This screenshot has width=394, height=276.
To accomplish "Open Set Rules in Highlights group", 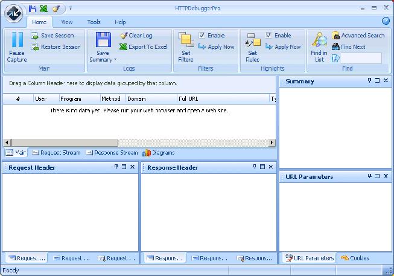I will coord(253,47).
